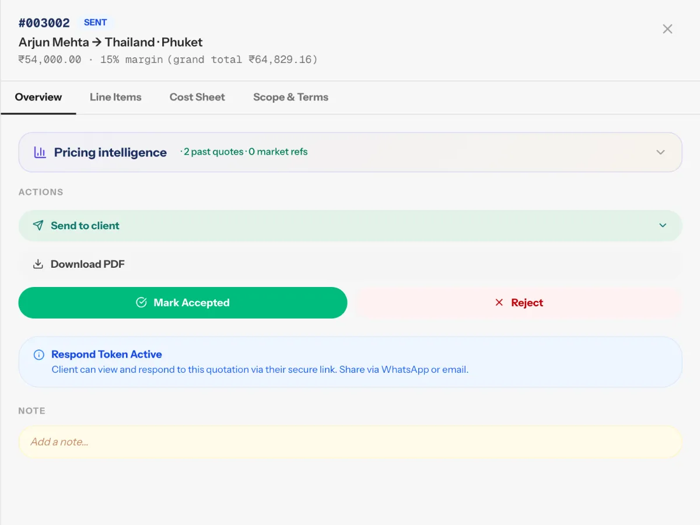The image size is (700, 525).
Task: Click the Arjun Mehta → Thailand · Phuket title
Action: 111,42
